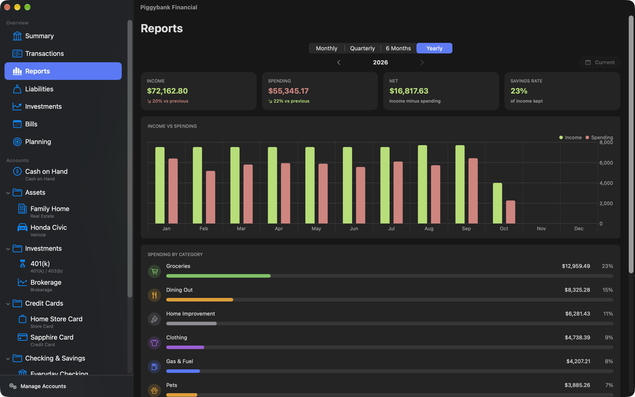Click the Honda Civic car icon
Screen dimensions: 635x397
coord(22,227)
